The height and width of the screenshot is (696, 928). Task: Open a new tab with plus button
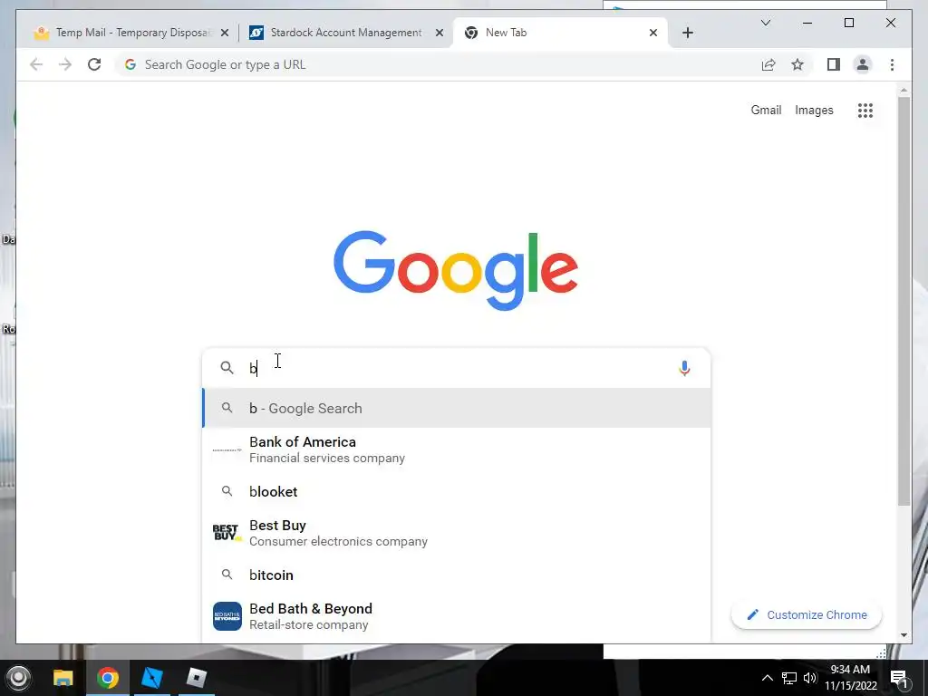(687, 33)
